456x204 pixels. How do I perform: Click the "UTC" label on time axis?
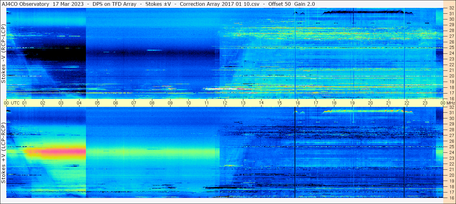coord(16,103)
